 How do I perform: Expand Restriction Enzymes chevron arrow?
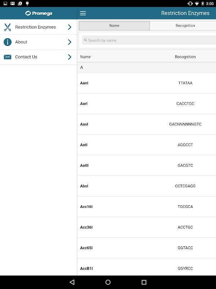(x=69, y=27)
